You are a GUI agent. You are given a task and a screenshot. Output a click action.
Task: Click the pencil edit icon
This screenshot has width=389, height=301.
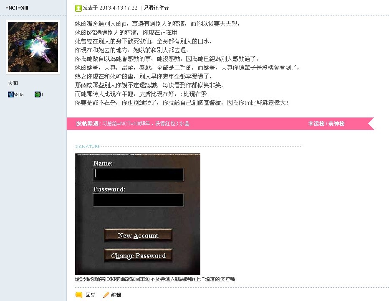point(106,295)
